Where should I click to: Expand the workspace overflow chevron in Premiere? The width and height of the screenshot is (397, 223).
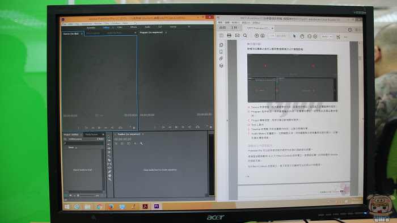point(189,27)
